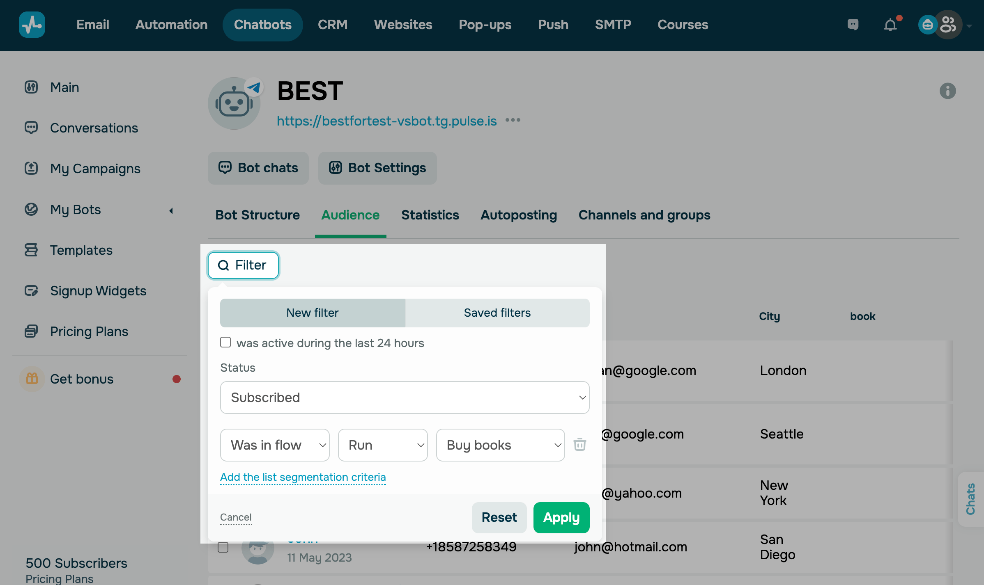The height and width of the screenshot is (585, 984).
Task: Enable 'was active during the last 24 hours'
Action: point(225,342)
